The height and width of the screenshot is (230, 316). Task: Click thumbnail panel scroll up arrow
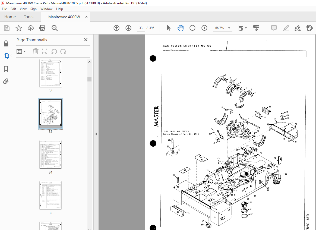pos(90,62)
